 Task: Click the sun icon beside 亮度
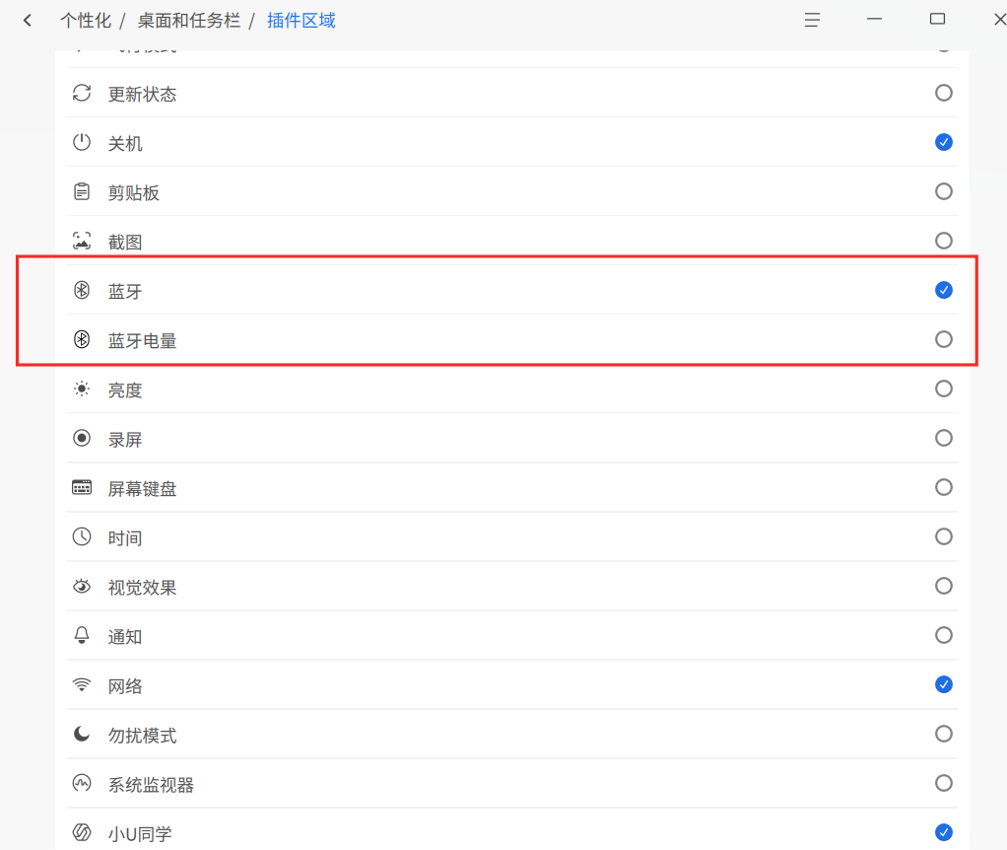[x=82, y=389]
